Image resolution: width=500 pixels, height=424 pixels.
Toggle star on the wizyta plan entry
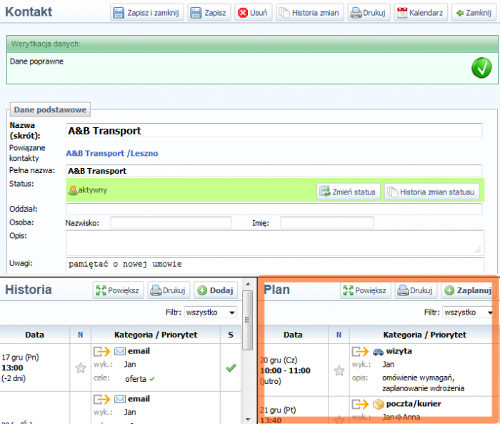click(339, 370)
